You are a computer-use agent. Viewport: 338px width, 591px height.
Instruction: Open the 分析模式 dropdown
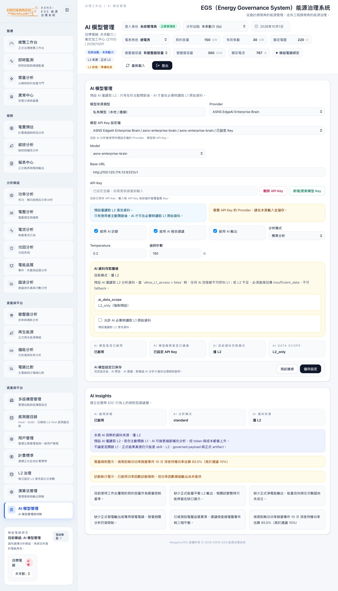[297, 236]
